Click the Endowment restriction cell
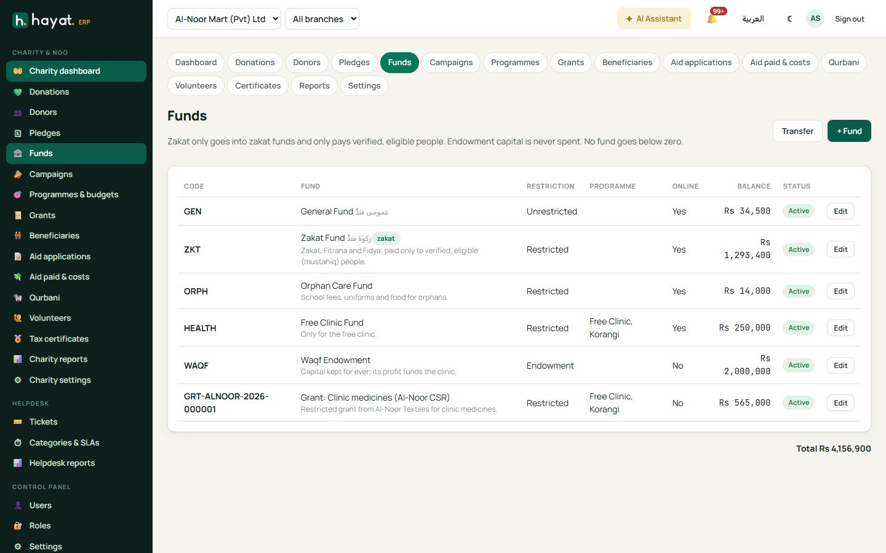Image resolution: width=886 pixels, height=553 pixels. 550,366
